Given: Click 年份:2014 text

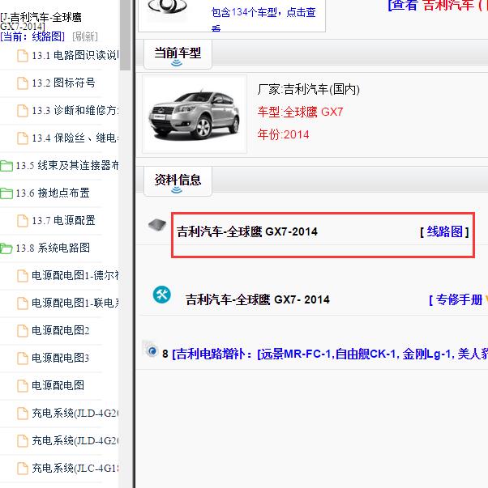Looking at the screenshot, I should point(283,135).
